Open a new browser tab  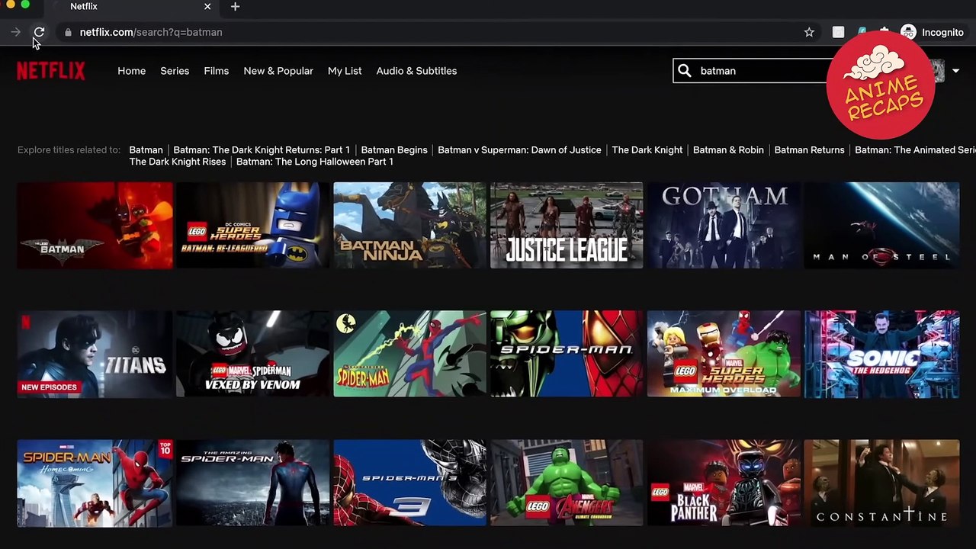(235, 7)
